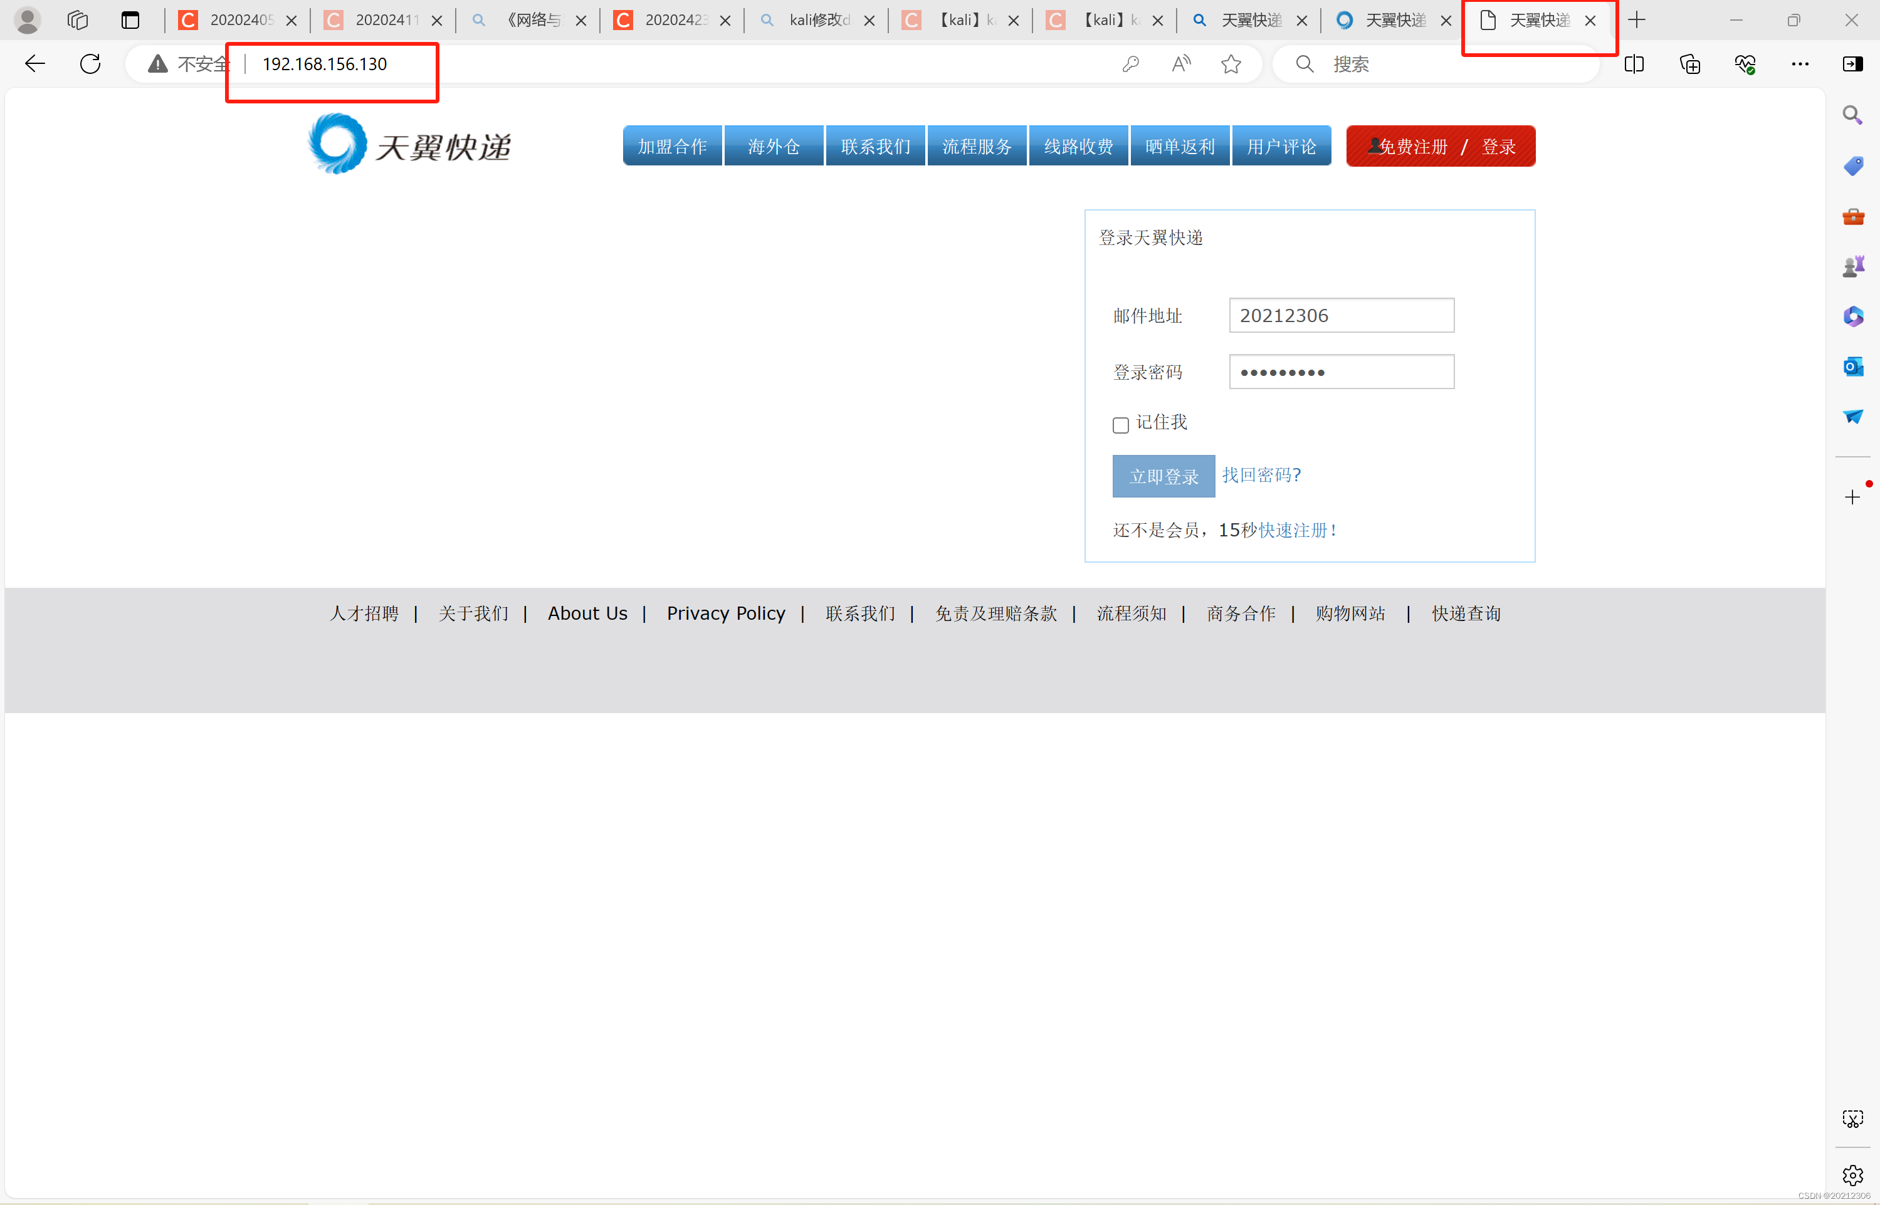Click the 立即登录 button
The width and height of the screenshot is (1880, 1205).
[x=1163, y=476]
